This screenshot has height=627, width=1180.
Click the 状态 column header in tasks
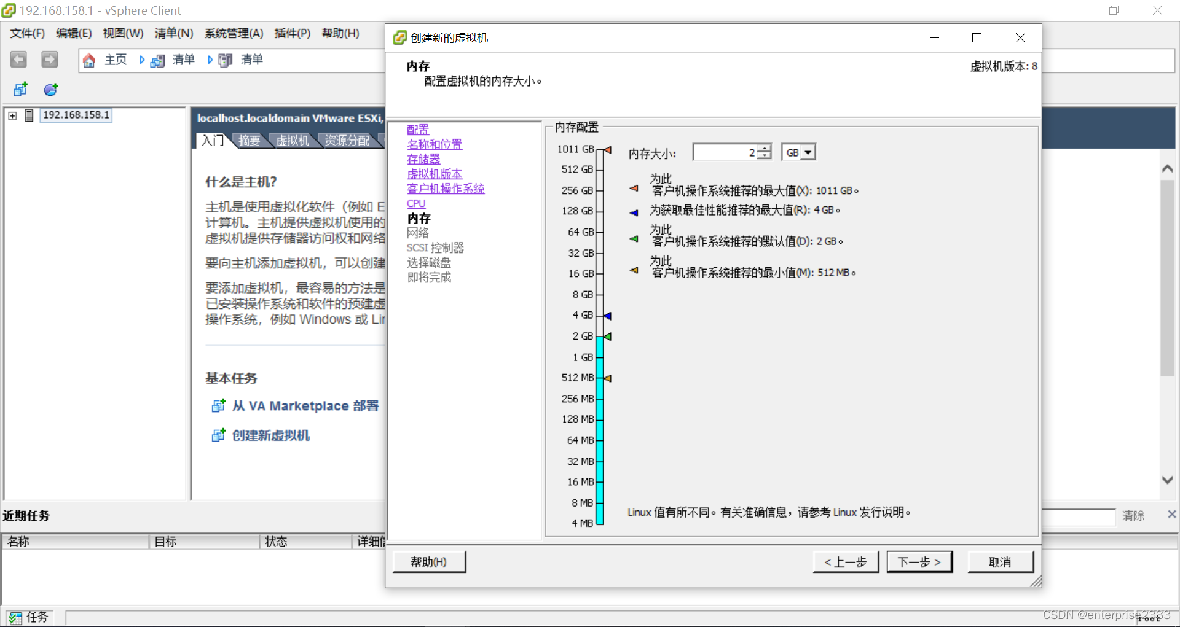tap(306, 542)
